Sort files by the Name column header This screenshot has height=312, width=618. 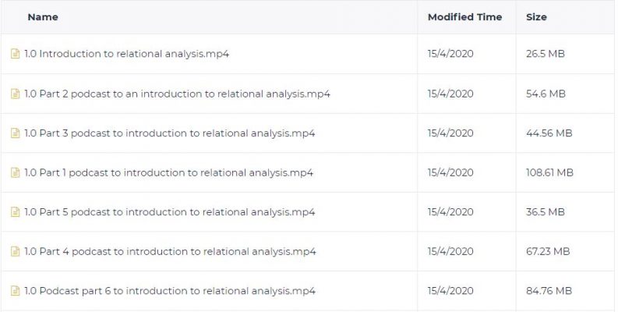tap(43, 17)
